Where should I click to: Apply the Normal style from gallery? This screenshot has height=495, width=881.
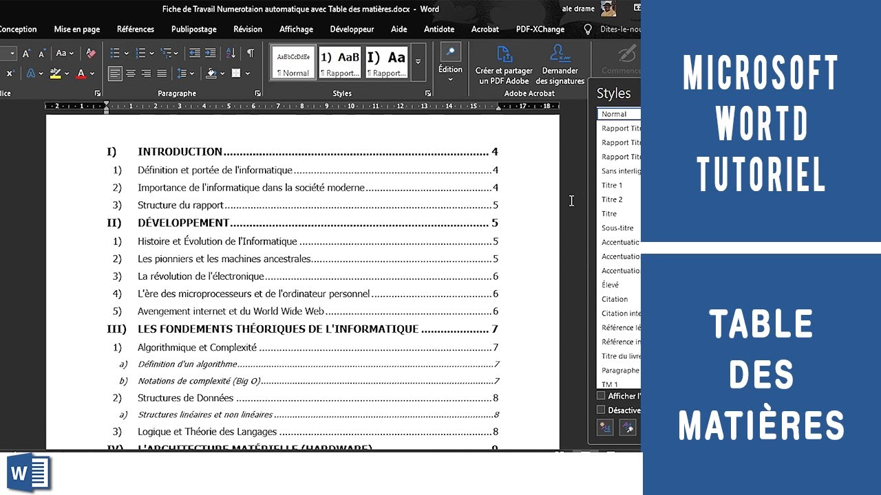pyautogui.click(x=293, y=62)
